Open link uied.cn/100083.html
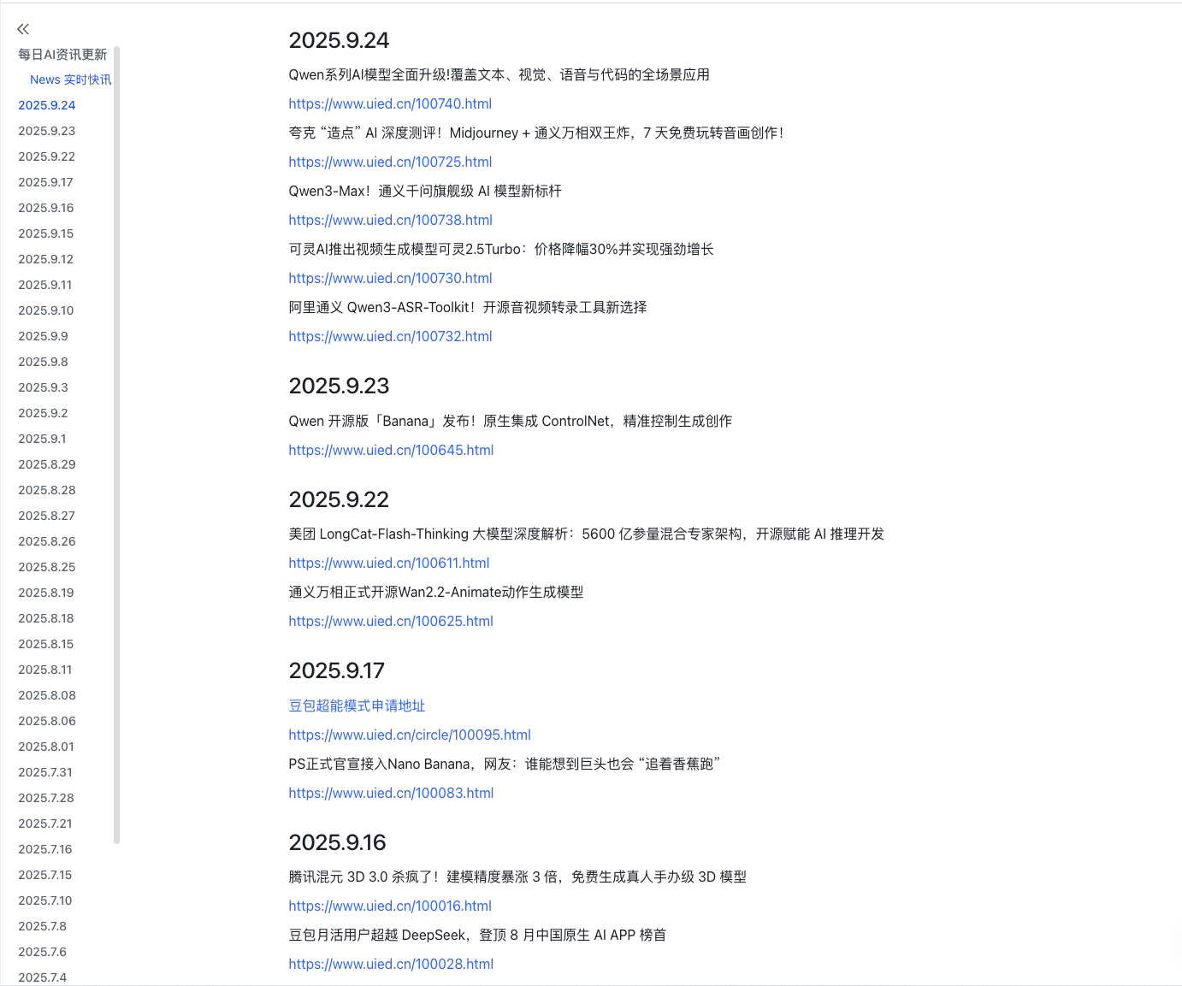 pyautogui.click(x=391, y=793)
